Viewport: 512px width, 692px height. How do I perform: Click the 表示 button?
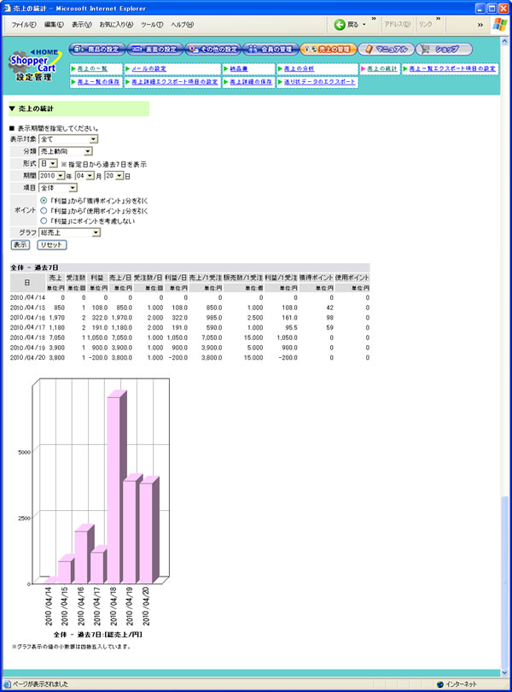[20, 245]
